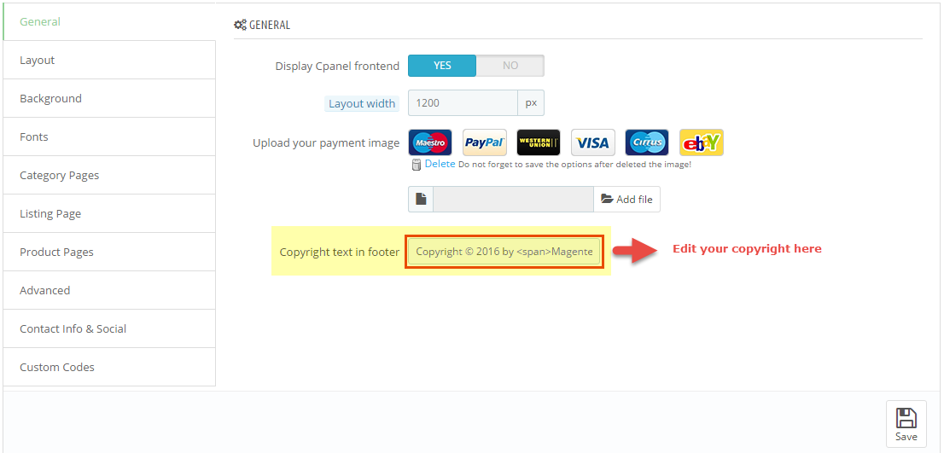Open the Layout settings tab
The width and height of the screenshot is (944, 453).
109,61
